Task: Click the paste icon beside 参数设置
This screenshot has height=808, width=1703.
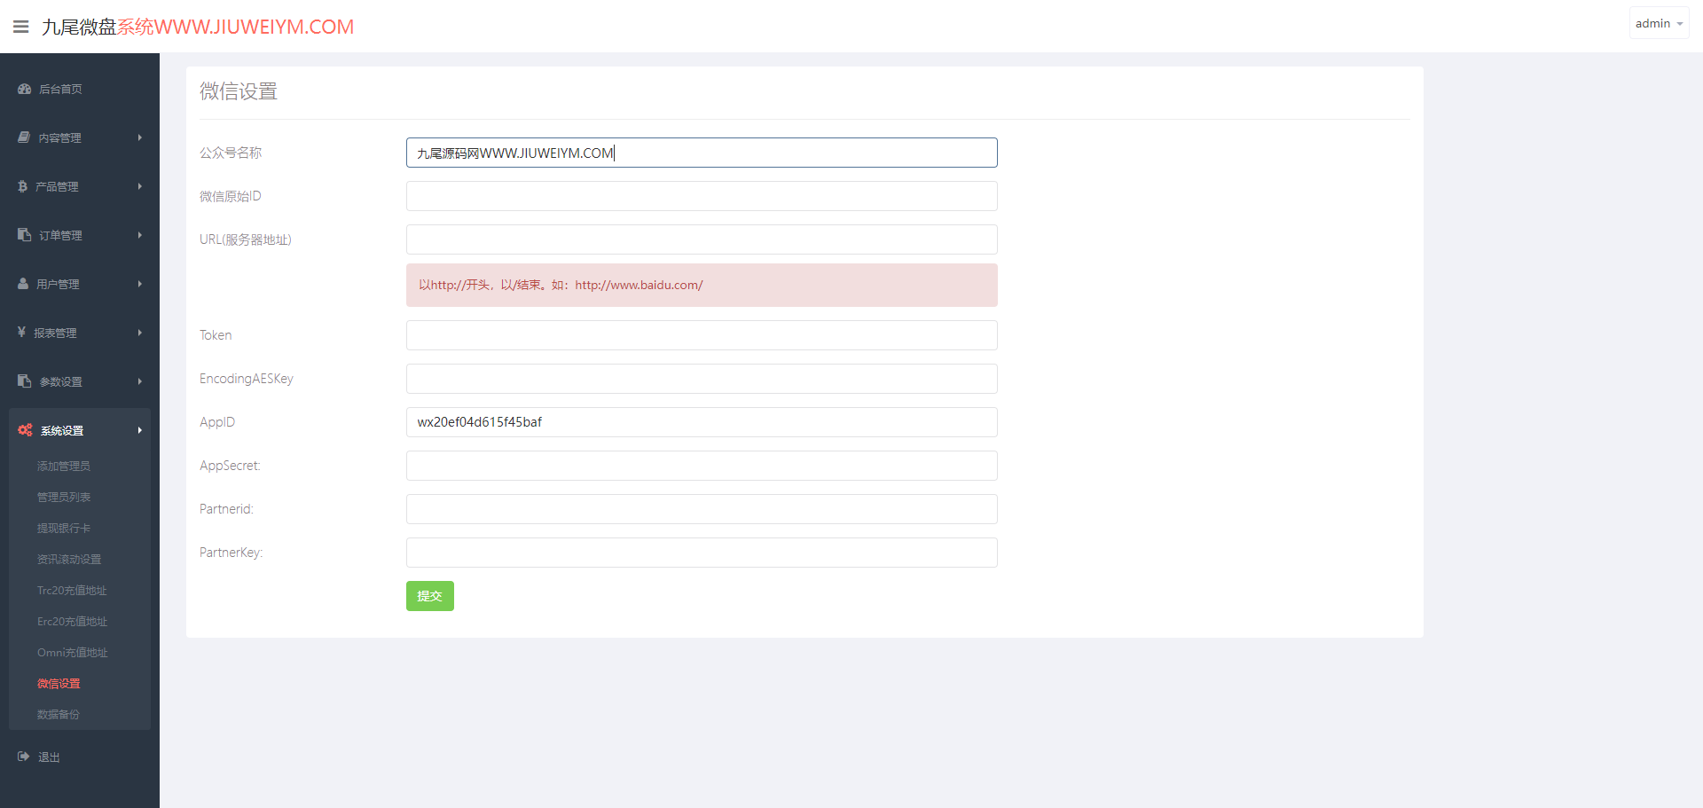Action: pos(25,381)
